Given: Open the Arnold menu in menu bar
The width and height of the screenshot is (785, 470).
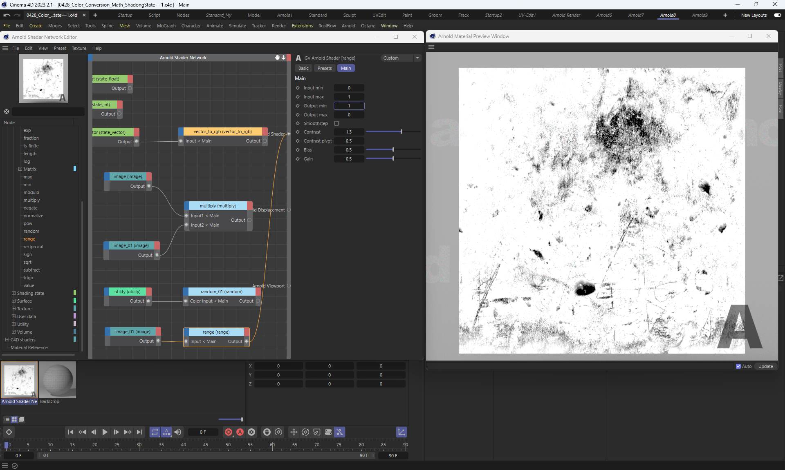Looking at the screenshot, I should click(x=348, y=26).
